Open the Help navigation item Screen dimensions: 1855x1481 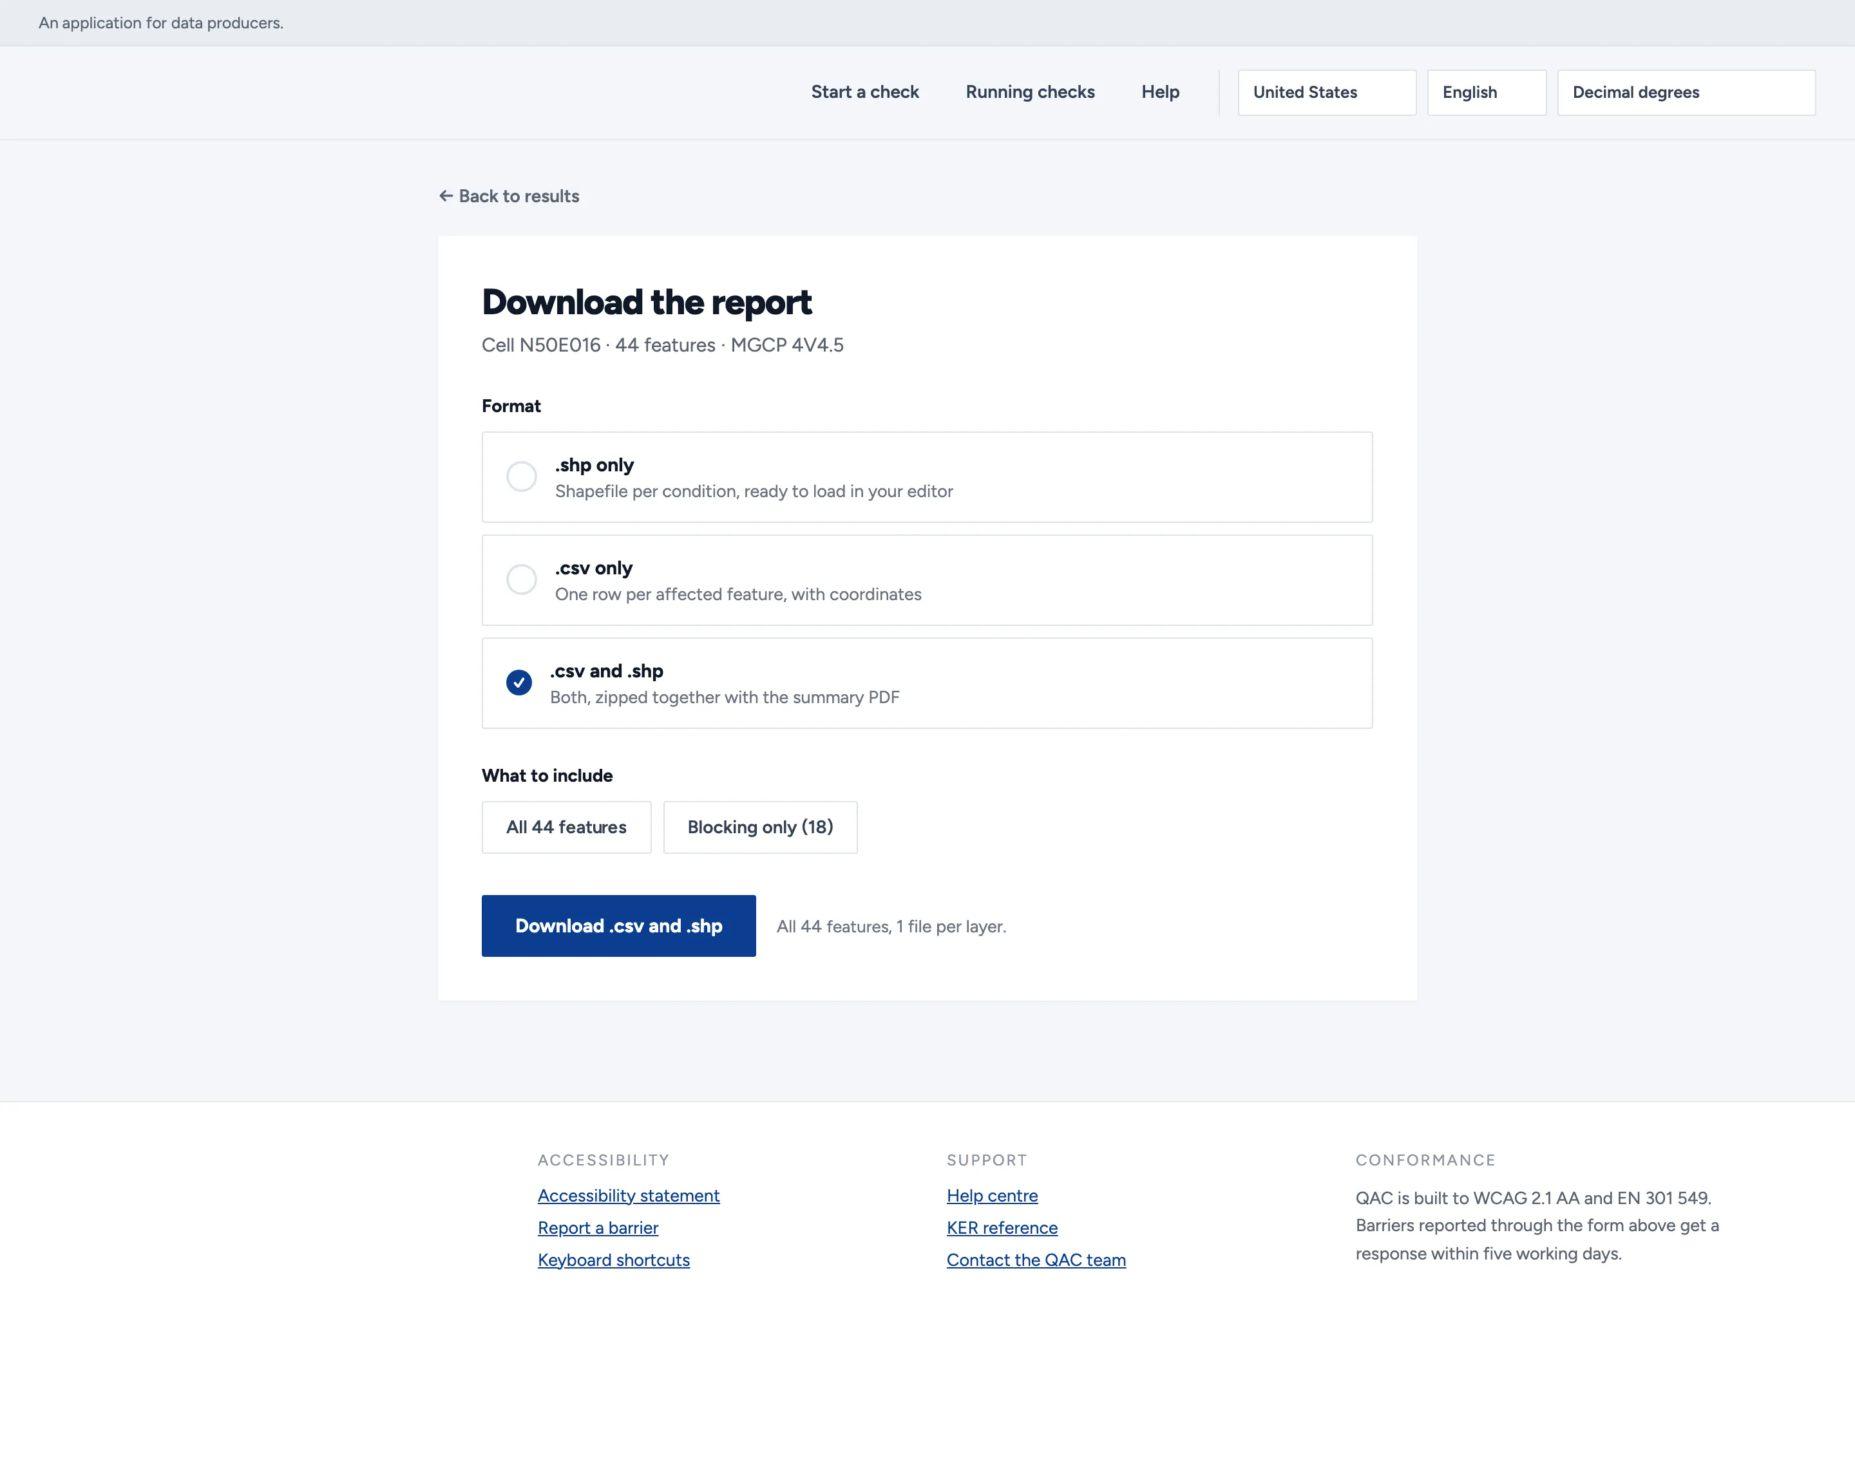click(x=1160, y=92)
